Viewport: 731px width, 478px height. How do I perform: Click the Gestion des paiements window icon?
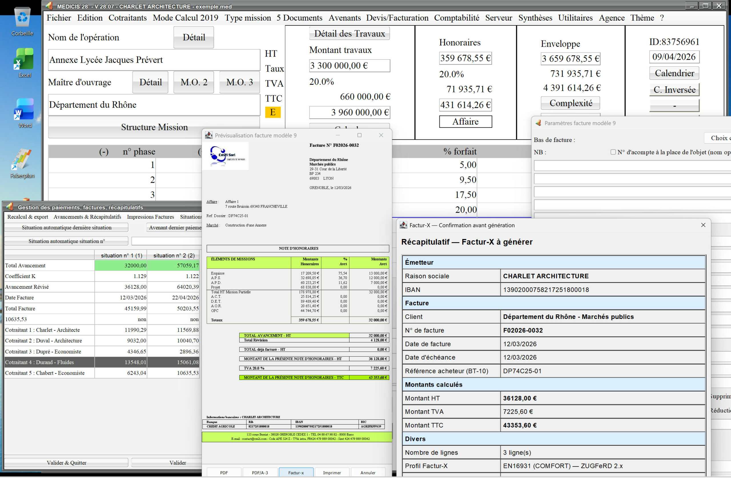[x=10, y=207]
